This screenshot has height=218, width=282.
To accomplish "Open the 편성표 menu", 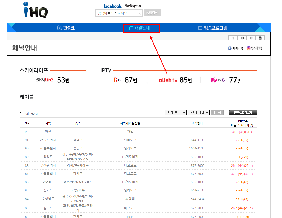I will (x=66, y=28).
